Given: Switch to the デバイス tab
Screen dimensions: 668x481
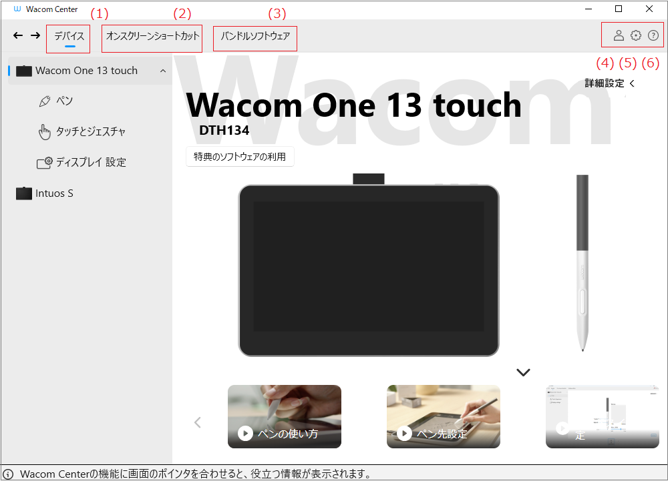Looking at the screenshot, I should click(x=67, y=38).
